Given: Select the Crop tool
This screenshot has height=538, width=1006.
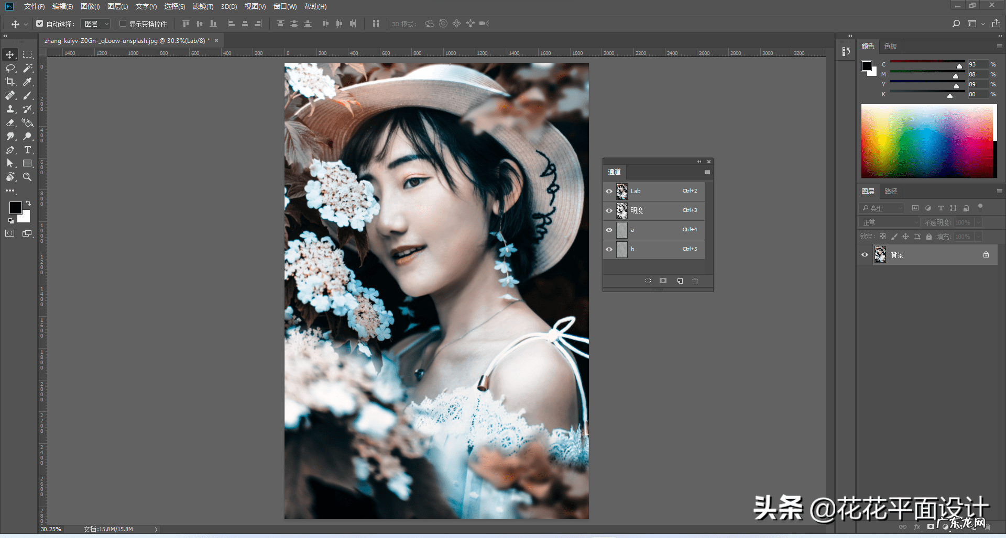Looking at the screenshot, I should click(10, 82).
